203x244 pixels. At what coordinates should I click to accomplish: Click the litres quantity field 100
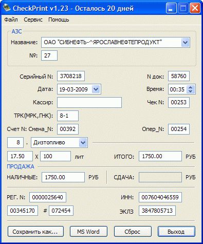point(56,156)
